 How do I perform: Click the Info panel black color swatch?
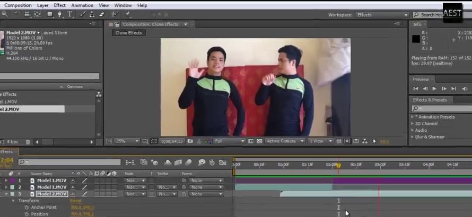pos(416,39)
